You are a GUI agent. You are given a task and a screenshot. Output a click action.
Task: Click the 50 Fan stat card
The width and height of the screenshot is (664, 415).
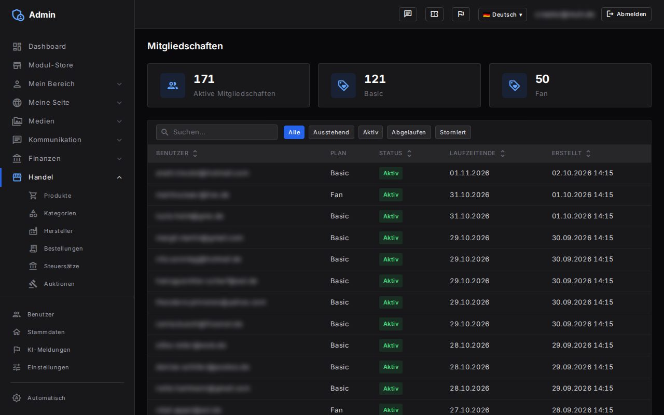click(x=570, y=86)
